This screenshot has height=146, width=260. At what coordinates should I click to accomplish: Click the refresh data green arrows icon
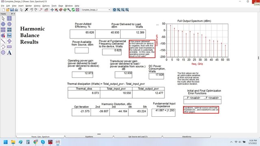[x=73, y=10]
